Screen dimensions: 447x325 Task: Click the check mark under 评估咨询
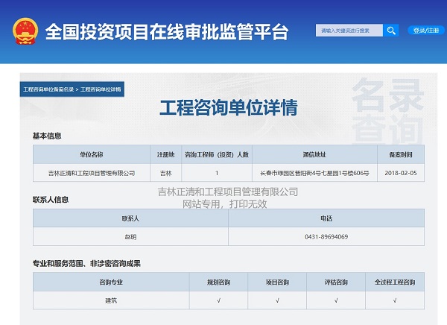coord(336,300)
